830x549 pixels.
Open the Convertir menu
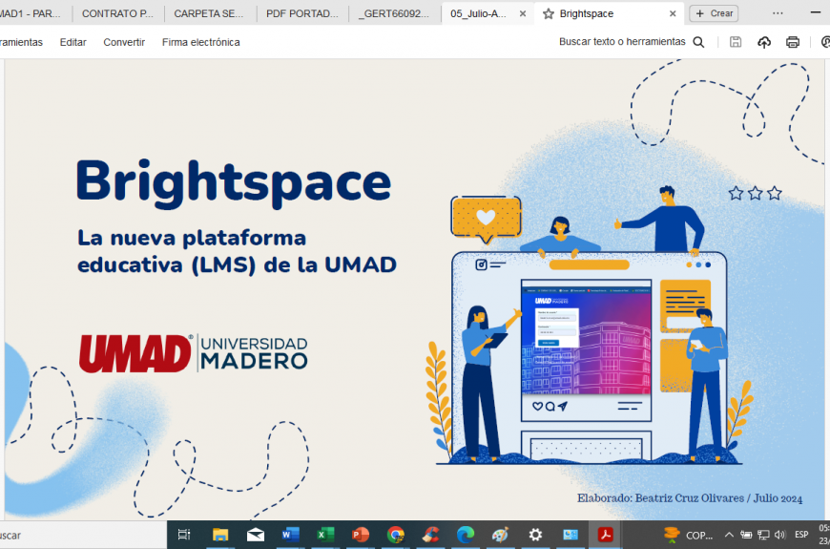[124, 42]
